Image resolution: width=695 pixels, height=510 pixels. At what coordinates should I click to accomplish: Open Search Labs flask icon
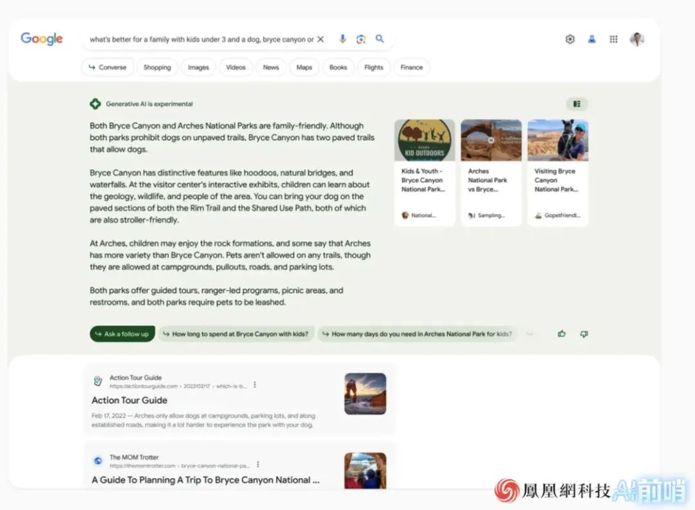click(591, 39)
